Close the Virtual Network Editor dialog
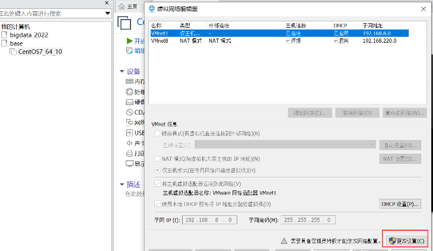Viewport: 433px width, 251px height. [424, 9]
